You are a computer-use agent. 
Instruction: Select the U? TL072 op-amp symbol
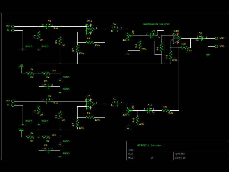pos(90,104)
